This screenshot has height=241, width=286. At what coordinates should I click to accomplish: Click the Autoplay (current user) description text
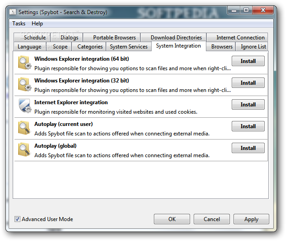122,134
